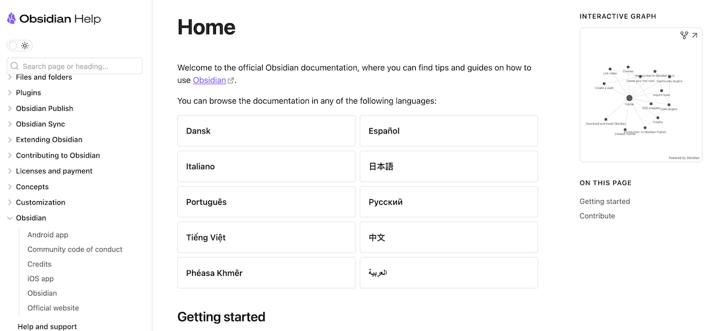Expand the Plugins section chevron
Image resolution: width=718 pixels, height=331 pixels.
pyautogui.click(x=10, y=93)
